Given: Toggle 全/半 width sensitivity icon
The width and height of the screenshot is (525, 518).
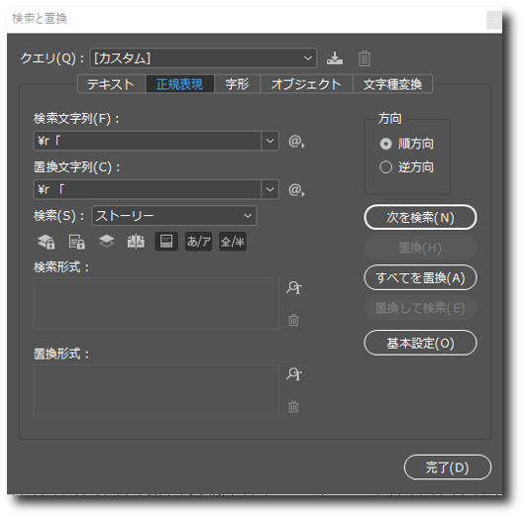Looking at the screenshot, I should [x=233, y=242].
